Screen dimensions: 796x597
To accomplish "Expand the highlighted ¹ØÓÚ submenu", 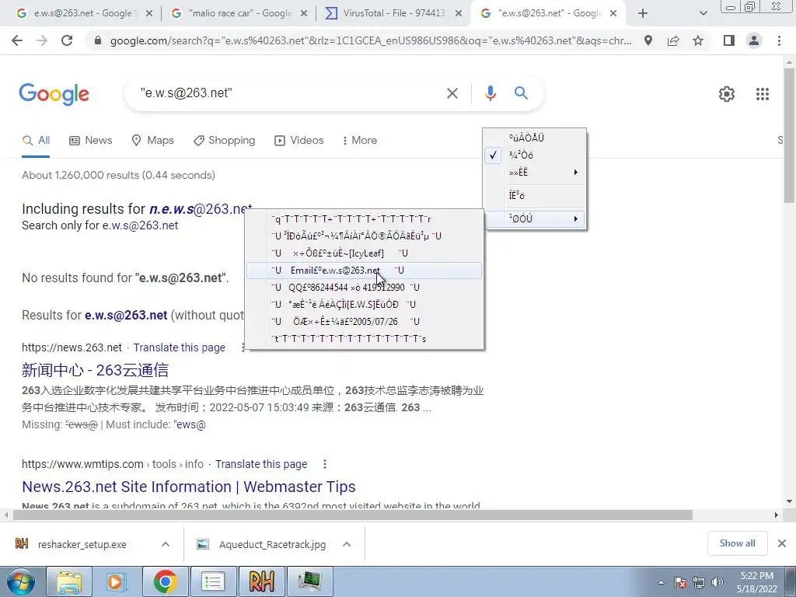I will point(534,218).
